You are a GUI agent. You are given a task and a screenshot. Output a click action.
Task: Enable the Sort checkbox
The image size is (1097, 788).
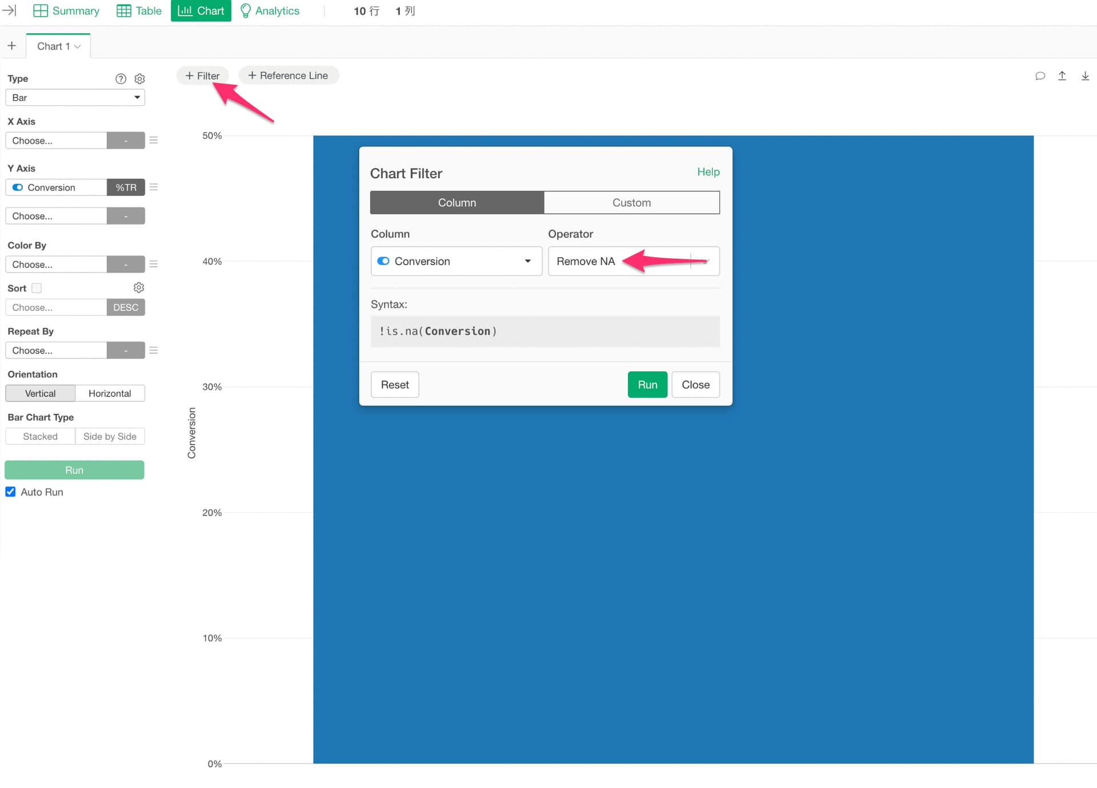point(37,288)
